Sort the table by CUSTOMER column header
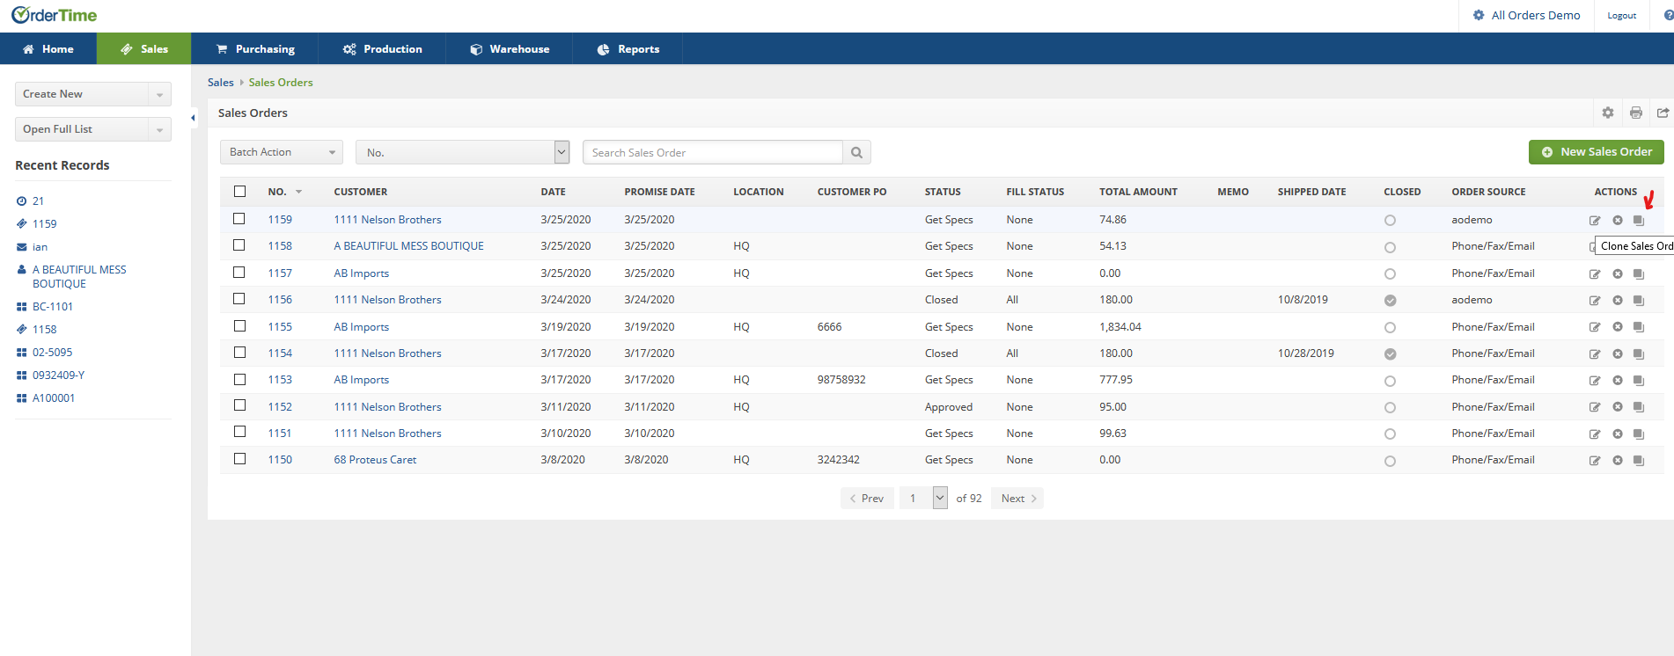The image size is (1674, 656). (361, 192)
